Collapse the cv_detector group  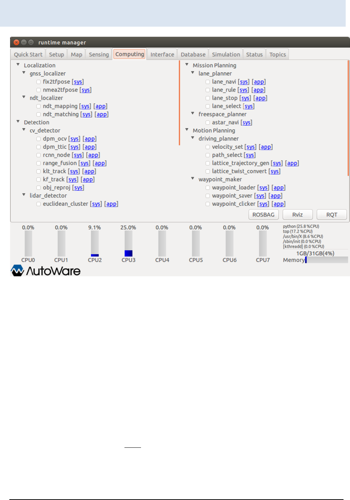click(24, 130)
